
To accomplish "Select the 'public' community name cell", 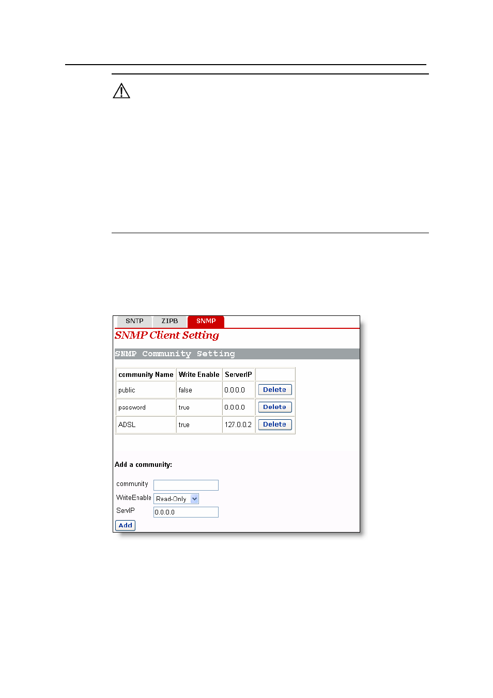I will pos(146,390).
